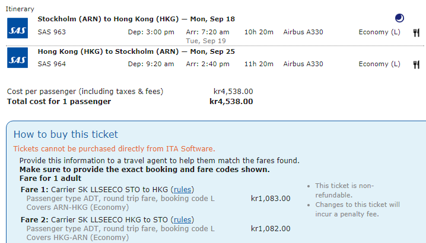Click the total cost amount kr4,538.00

[231, 101]
